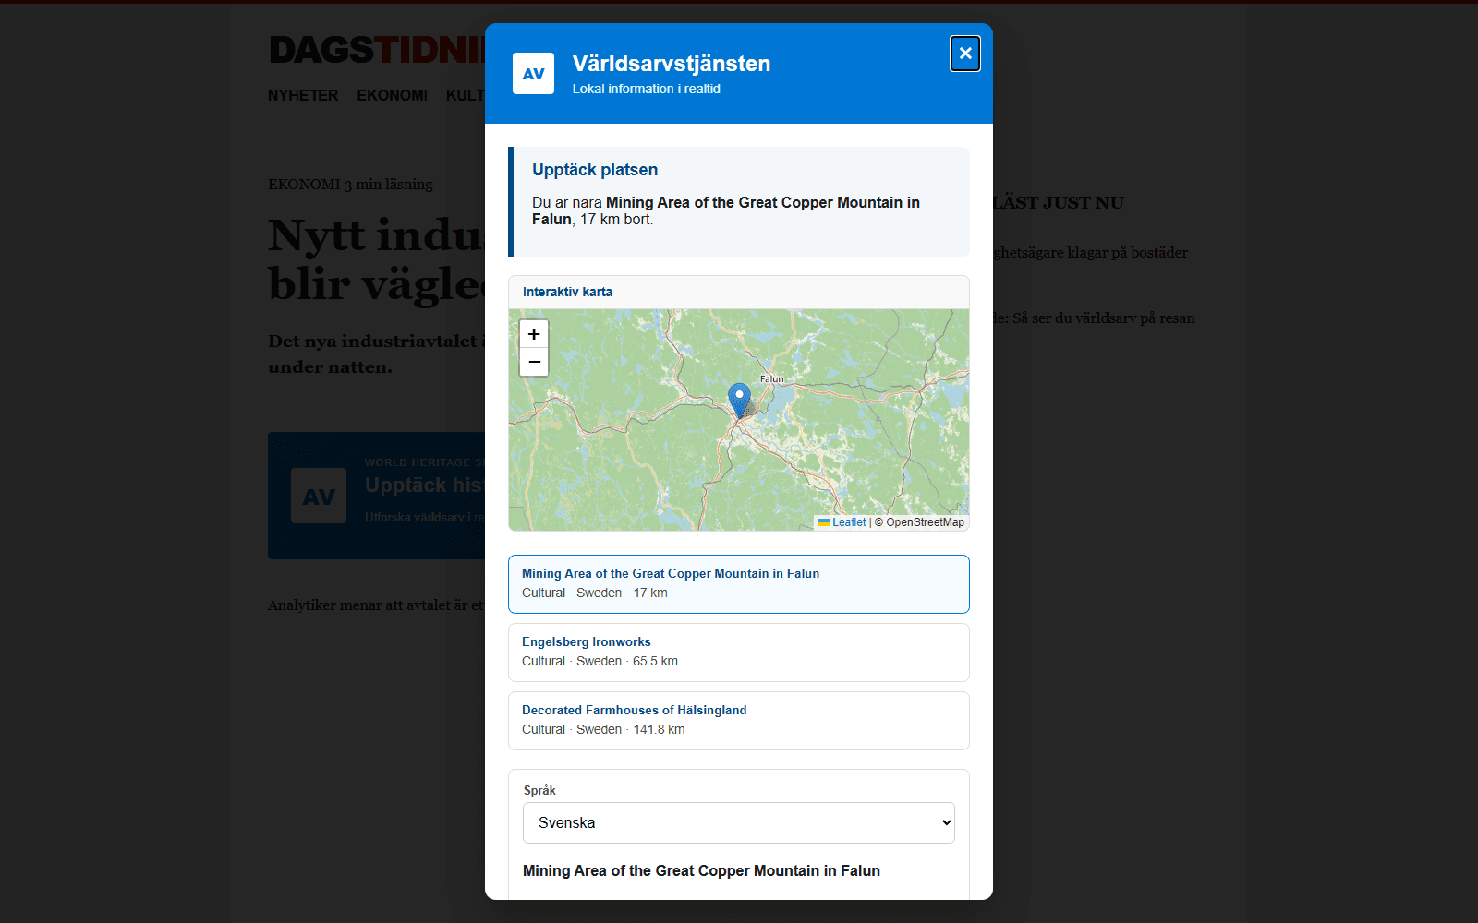Click the OpenStreetMap attribution text
Viewport: 1478px width, 923px height.
[x=925, y=522]
